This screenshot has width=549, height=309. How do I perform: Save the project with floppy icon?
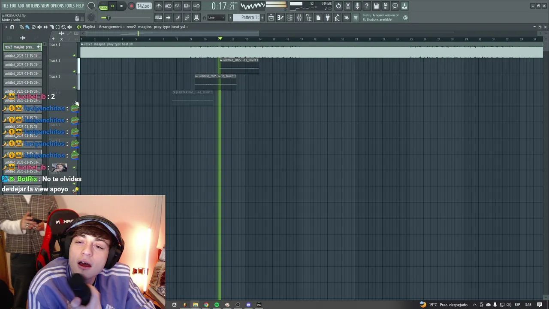(x=376, y=6)
